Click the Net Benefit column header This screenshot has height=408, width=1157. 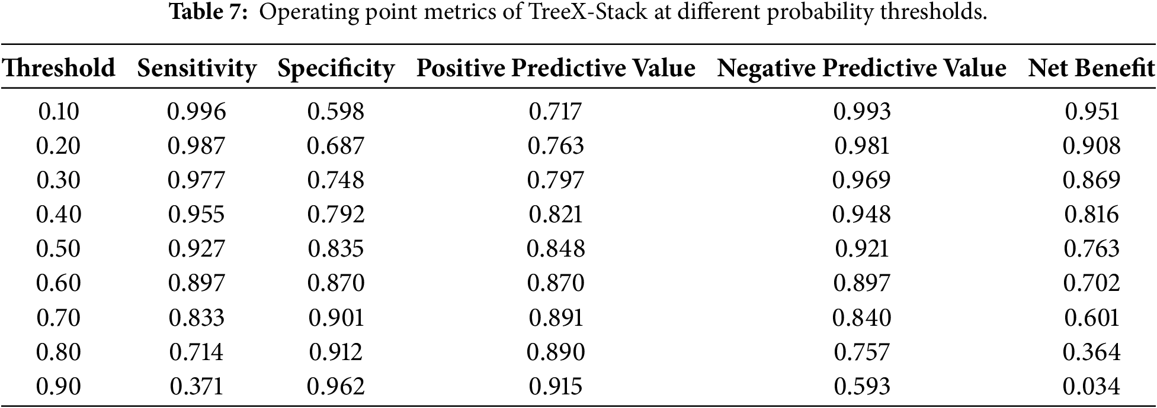pyautogui.click(x=1091, y=69)
